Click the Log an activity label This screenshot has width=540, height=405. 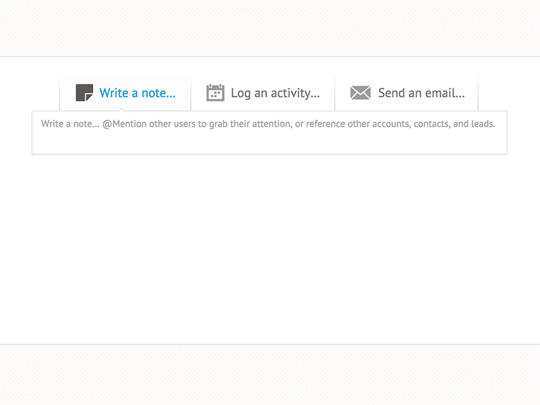(275, 93)
